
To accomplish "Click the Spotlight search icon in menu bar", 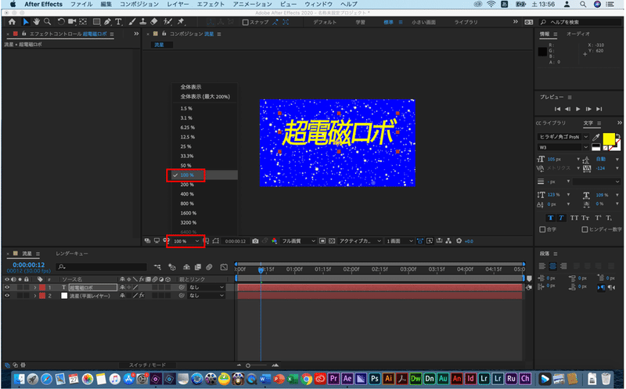I will 583,5.
